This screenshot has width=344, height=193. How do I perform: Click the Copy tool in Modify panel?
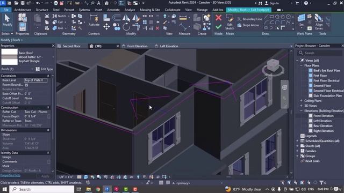117,27
